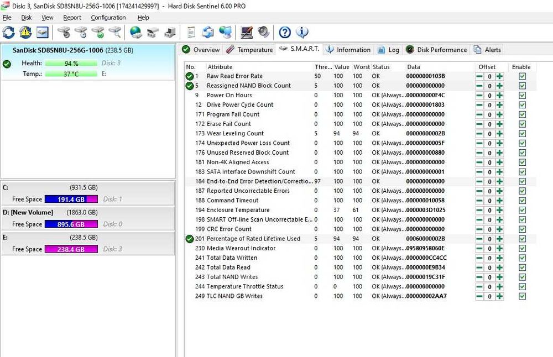The width and height of the screenshot is (553, 357).
Task: Uncheck Enable for Raw Read Error Rate
Action: (523, 76)
